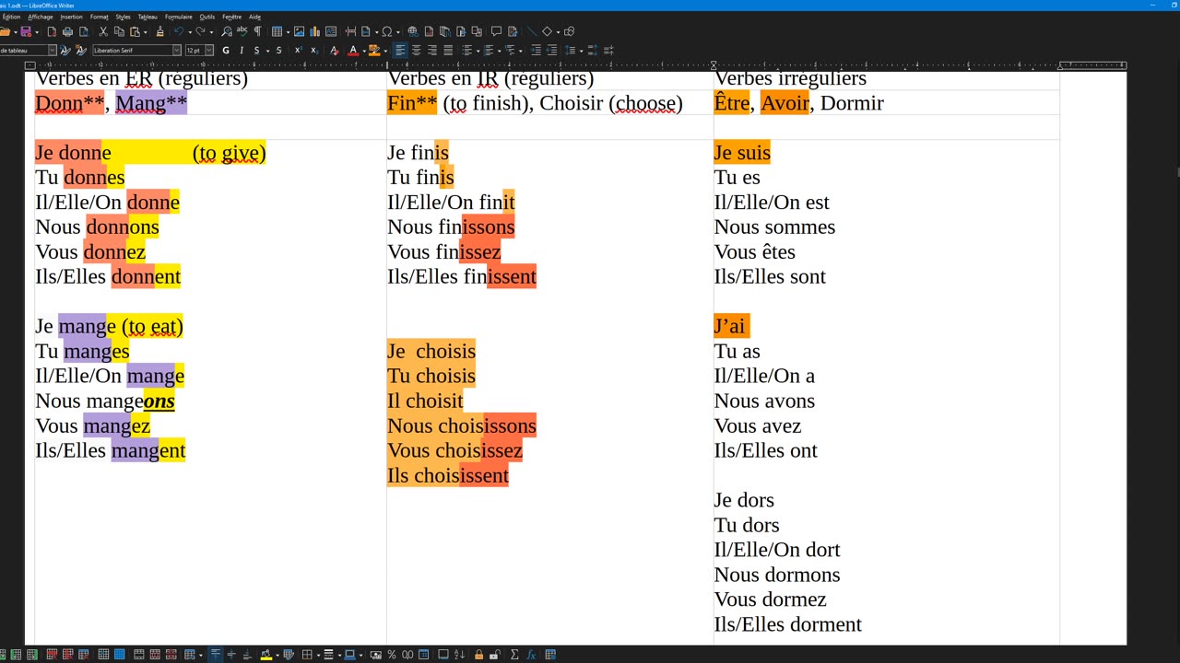Open paragraph style dropdown

[x=52, y=50]
